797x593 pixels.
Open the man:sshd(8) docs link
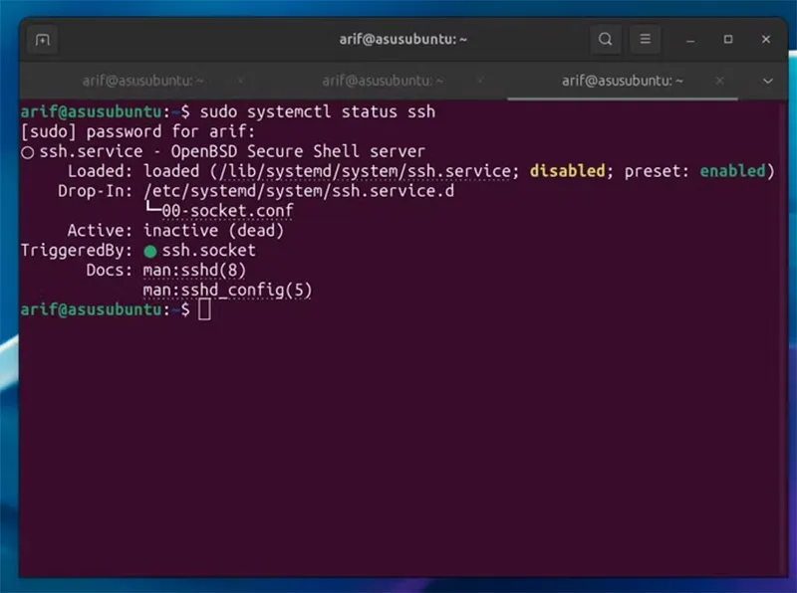click(x=194, y=270)
